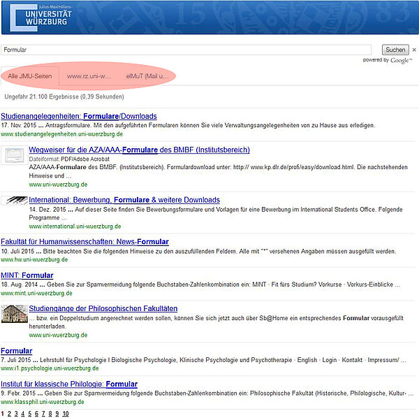The height and width of the screenshot is (418, 419).
Task: Open Institut für klassische Philologie: Formular
Action: 69,384
